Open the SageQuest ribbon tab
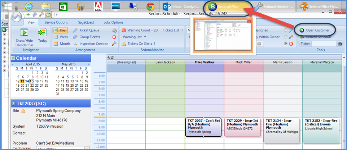Image resolution: width=347 pixels, height=150 pixels. [86, 22]
